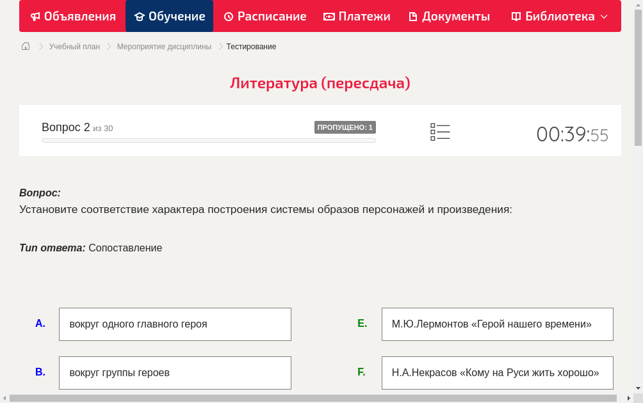Open the Расписание section
Viewport: 643px width, 403px height.
tap(265, 16)
